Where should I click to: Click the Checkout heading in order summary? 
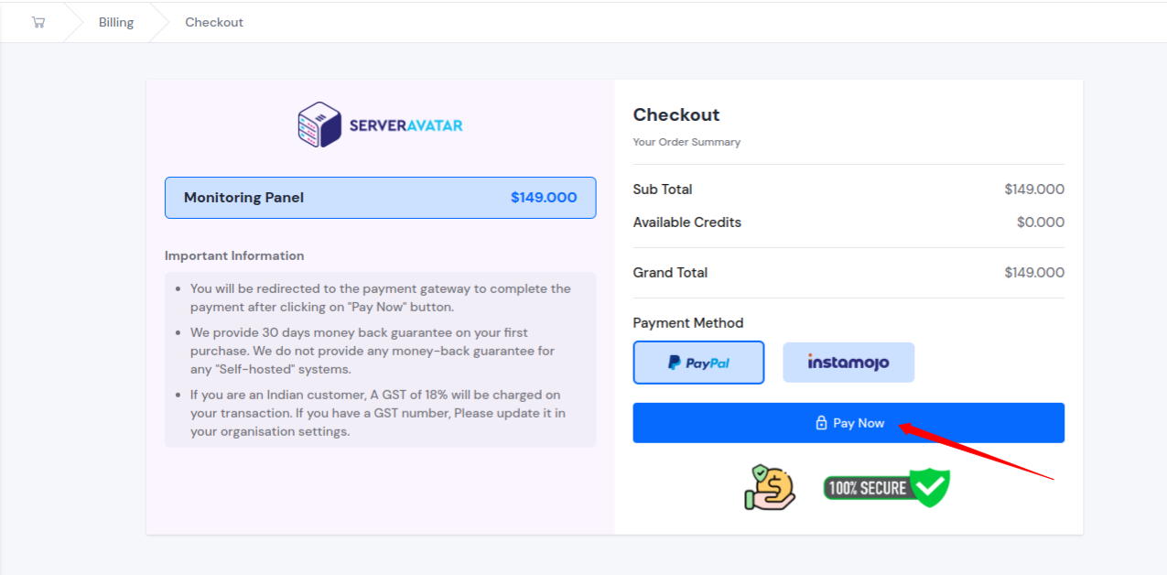pos(676,114)
